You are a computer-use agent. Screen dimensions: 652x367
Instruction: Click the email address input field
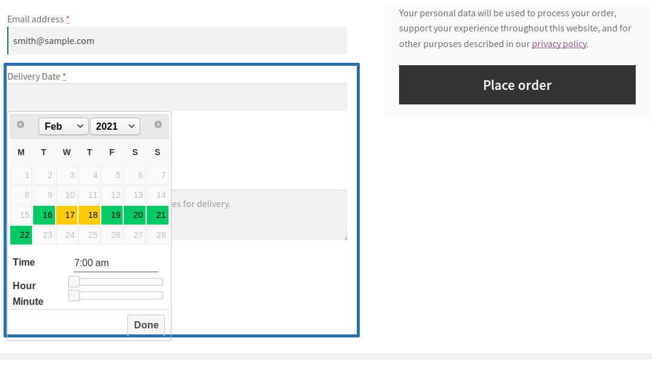[x=176, y=40]
